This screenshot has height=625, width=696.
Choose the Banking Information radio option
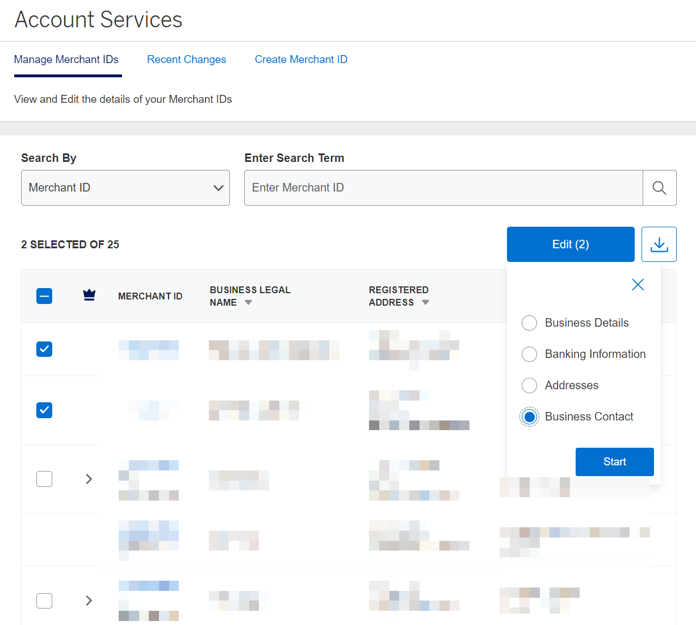[x=529, y=354]
